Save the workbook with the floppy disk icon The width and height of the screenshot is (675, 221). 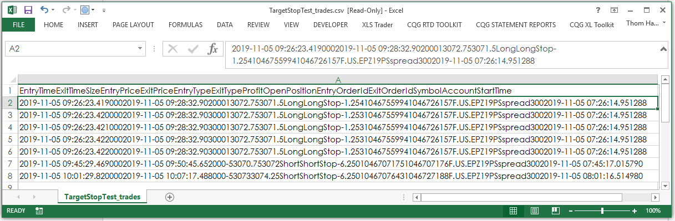click(x=28, y=9)
